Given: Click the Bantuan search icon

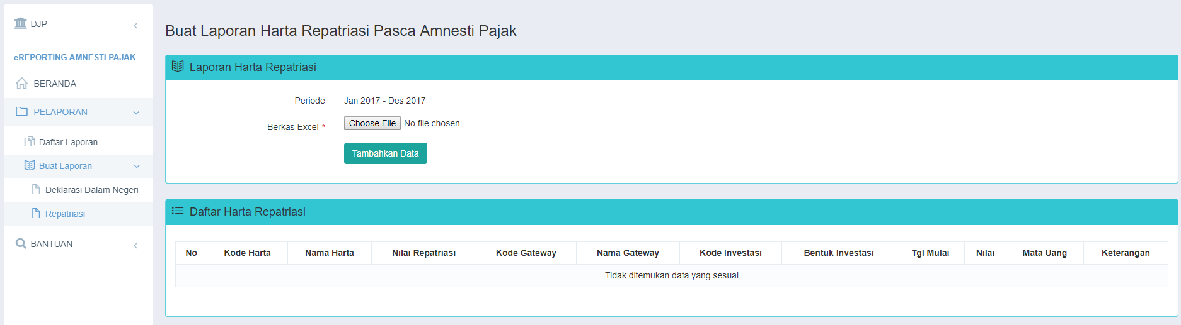Looking at the screenshot, I should [21, 244].
